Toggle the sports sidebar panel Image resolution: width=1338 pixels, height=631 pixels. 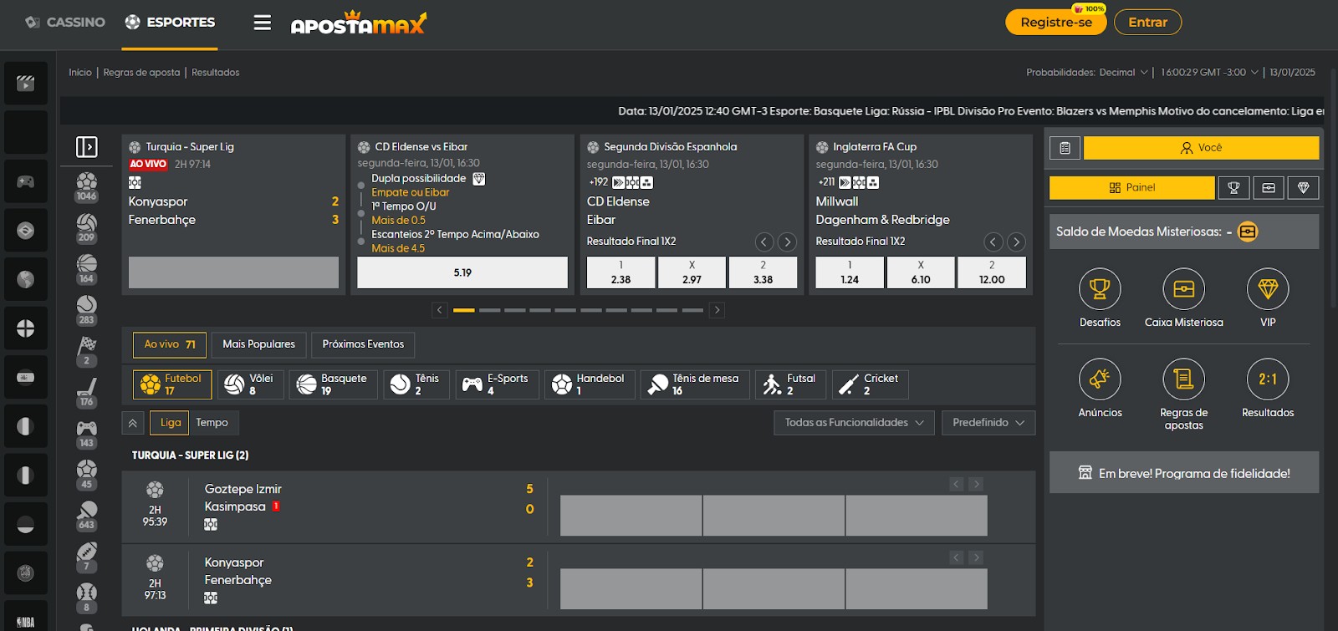[x=87, y=147]
